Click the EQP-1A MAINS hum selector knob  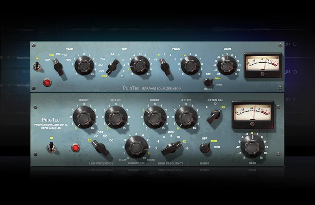[x=205, y=147]
